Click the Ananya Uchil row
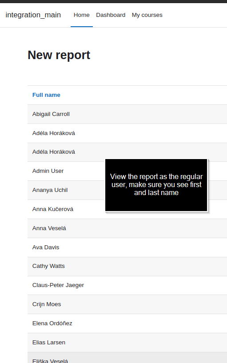The width and height of the screenshot is (227, 363). [x=66, y=190]
